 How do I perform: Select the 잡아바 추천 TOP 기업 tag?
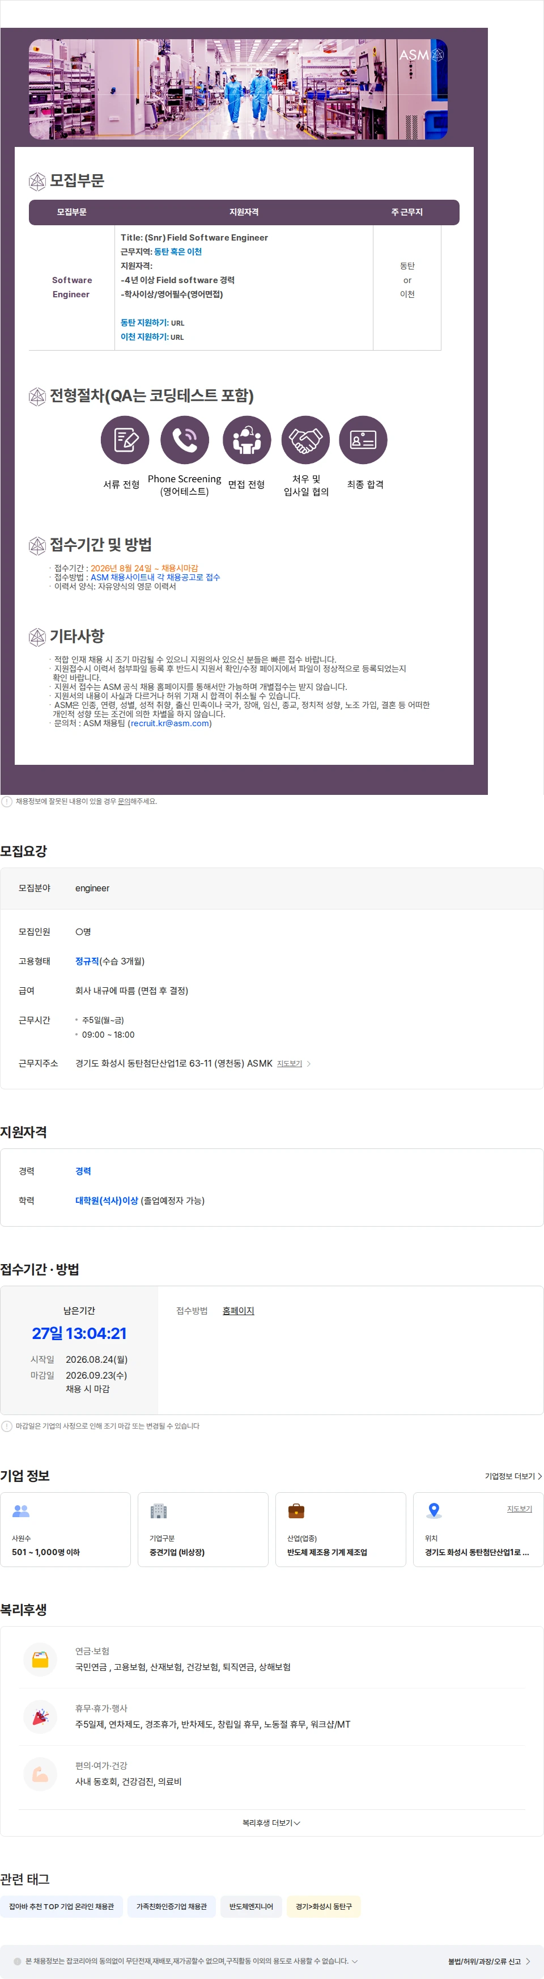click(x=61, y=1906)
